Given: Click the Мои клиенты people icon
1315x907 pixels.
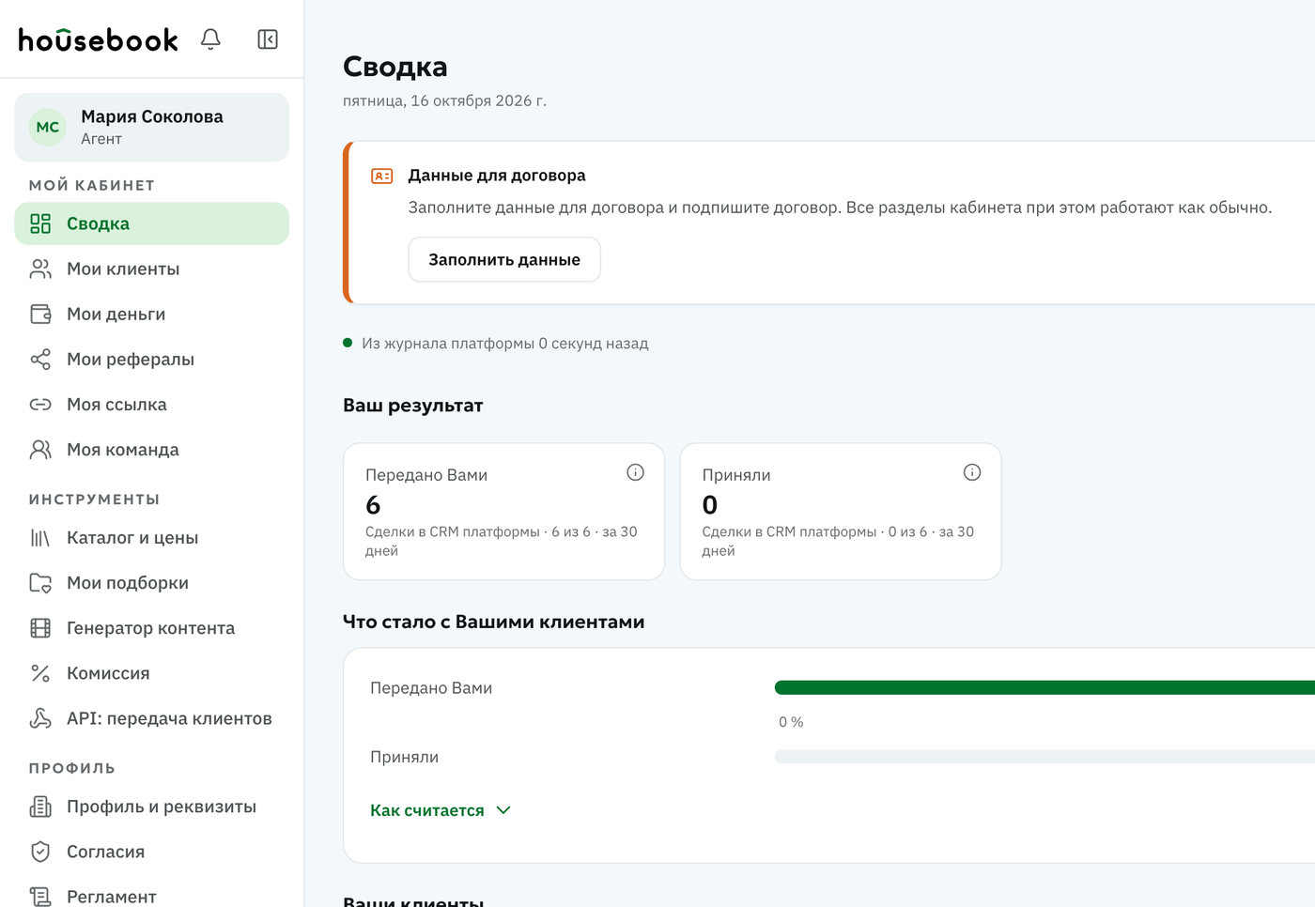Looking at the screenshot, I should click(x=40, y=269).
